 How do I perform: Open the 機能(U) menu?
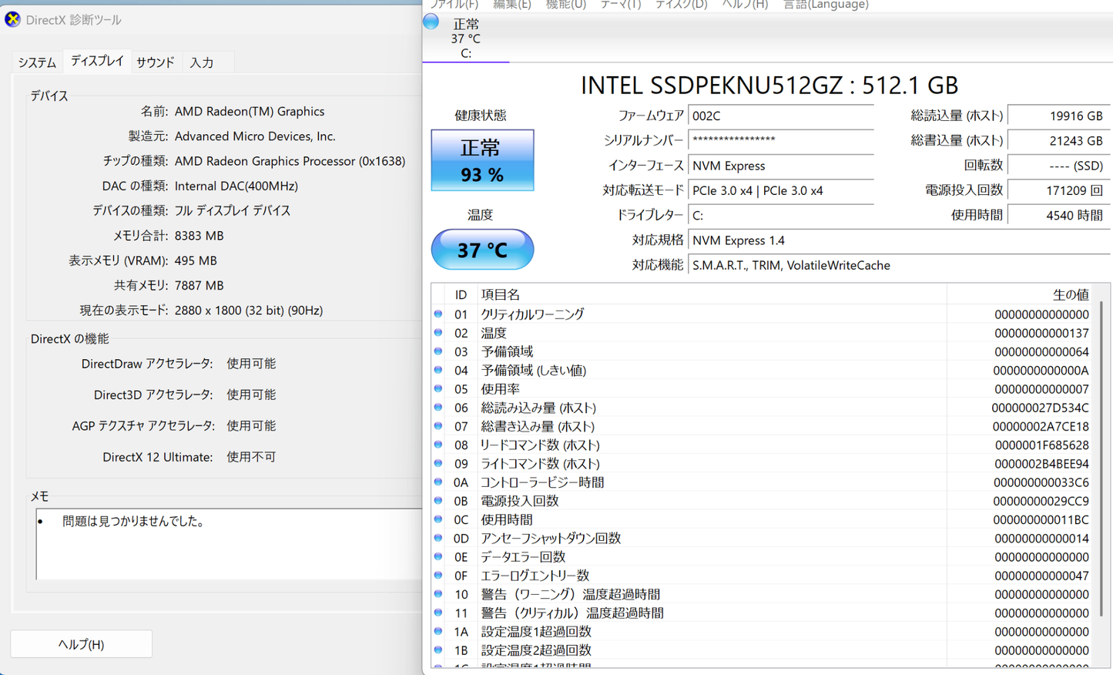tap(566, 5)
